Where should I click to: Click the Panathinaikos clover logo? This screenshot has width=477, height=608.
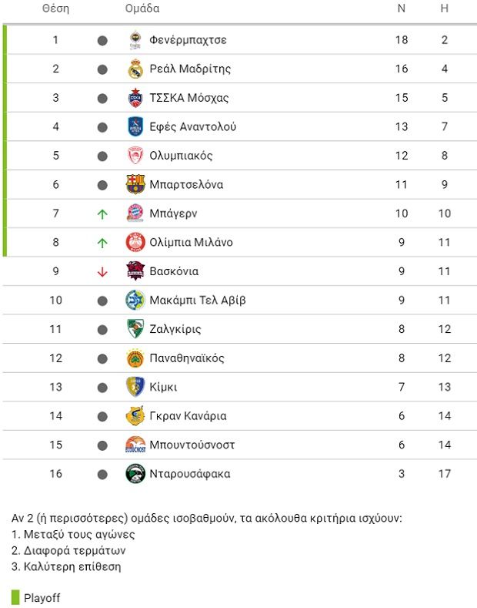pyautogui.click(x=135, y=358)
